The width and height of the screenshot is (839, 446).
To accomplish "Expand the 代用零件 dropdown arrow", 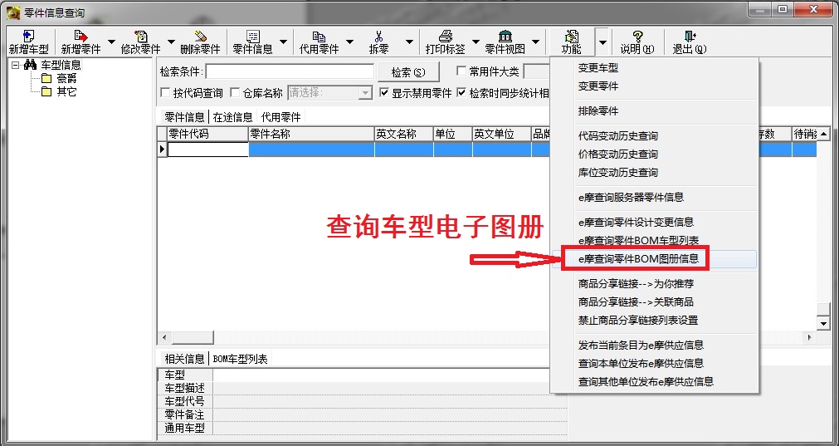I will [350, 42].
